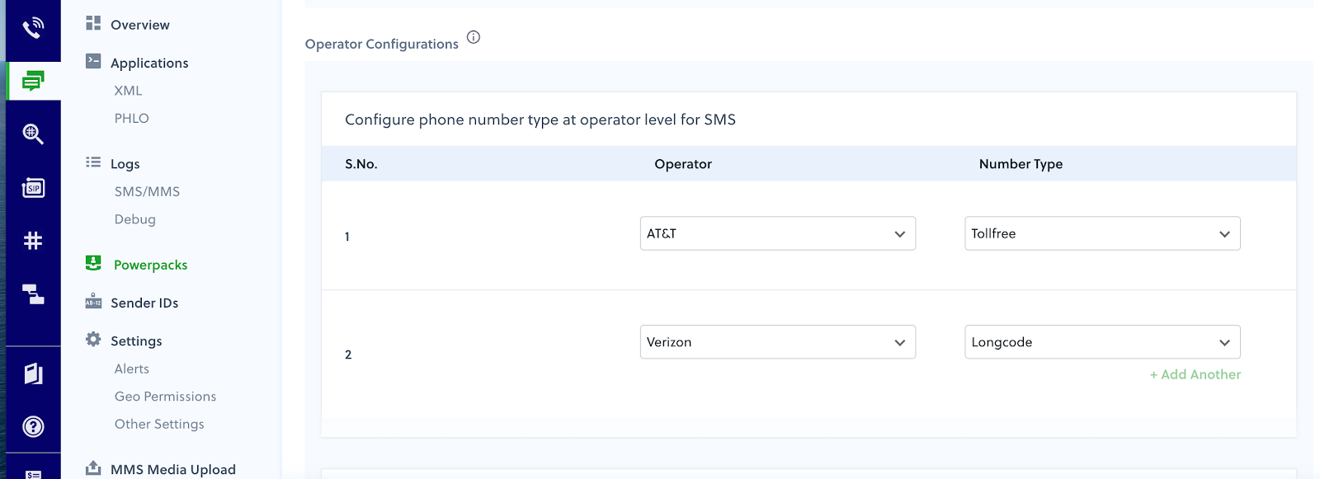
Task: Click the Help question mark icon
Action: tap(33, 426)
